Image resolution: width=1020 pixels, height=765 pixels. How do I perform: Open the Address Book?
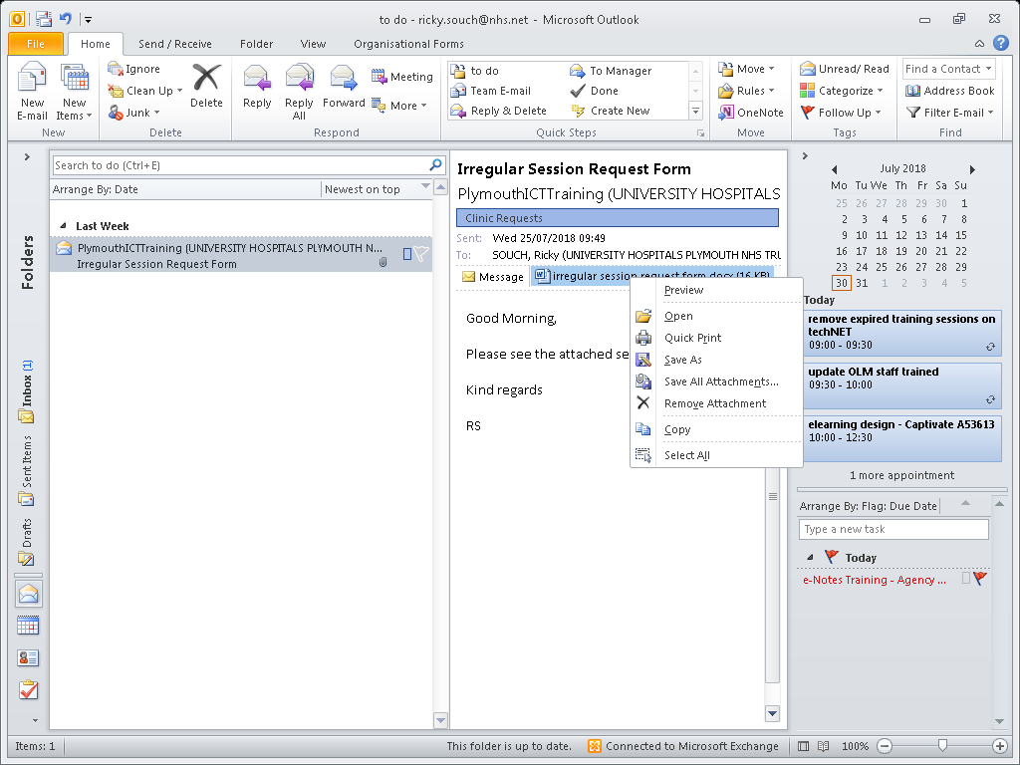[x=949, y=91]
